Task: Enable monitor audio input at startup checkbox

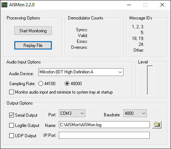Action: point(11,92)
